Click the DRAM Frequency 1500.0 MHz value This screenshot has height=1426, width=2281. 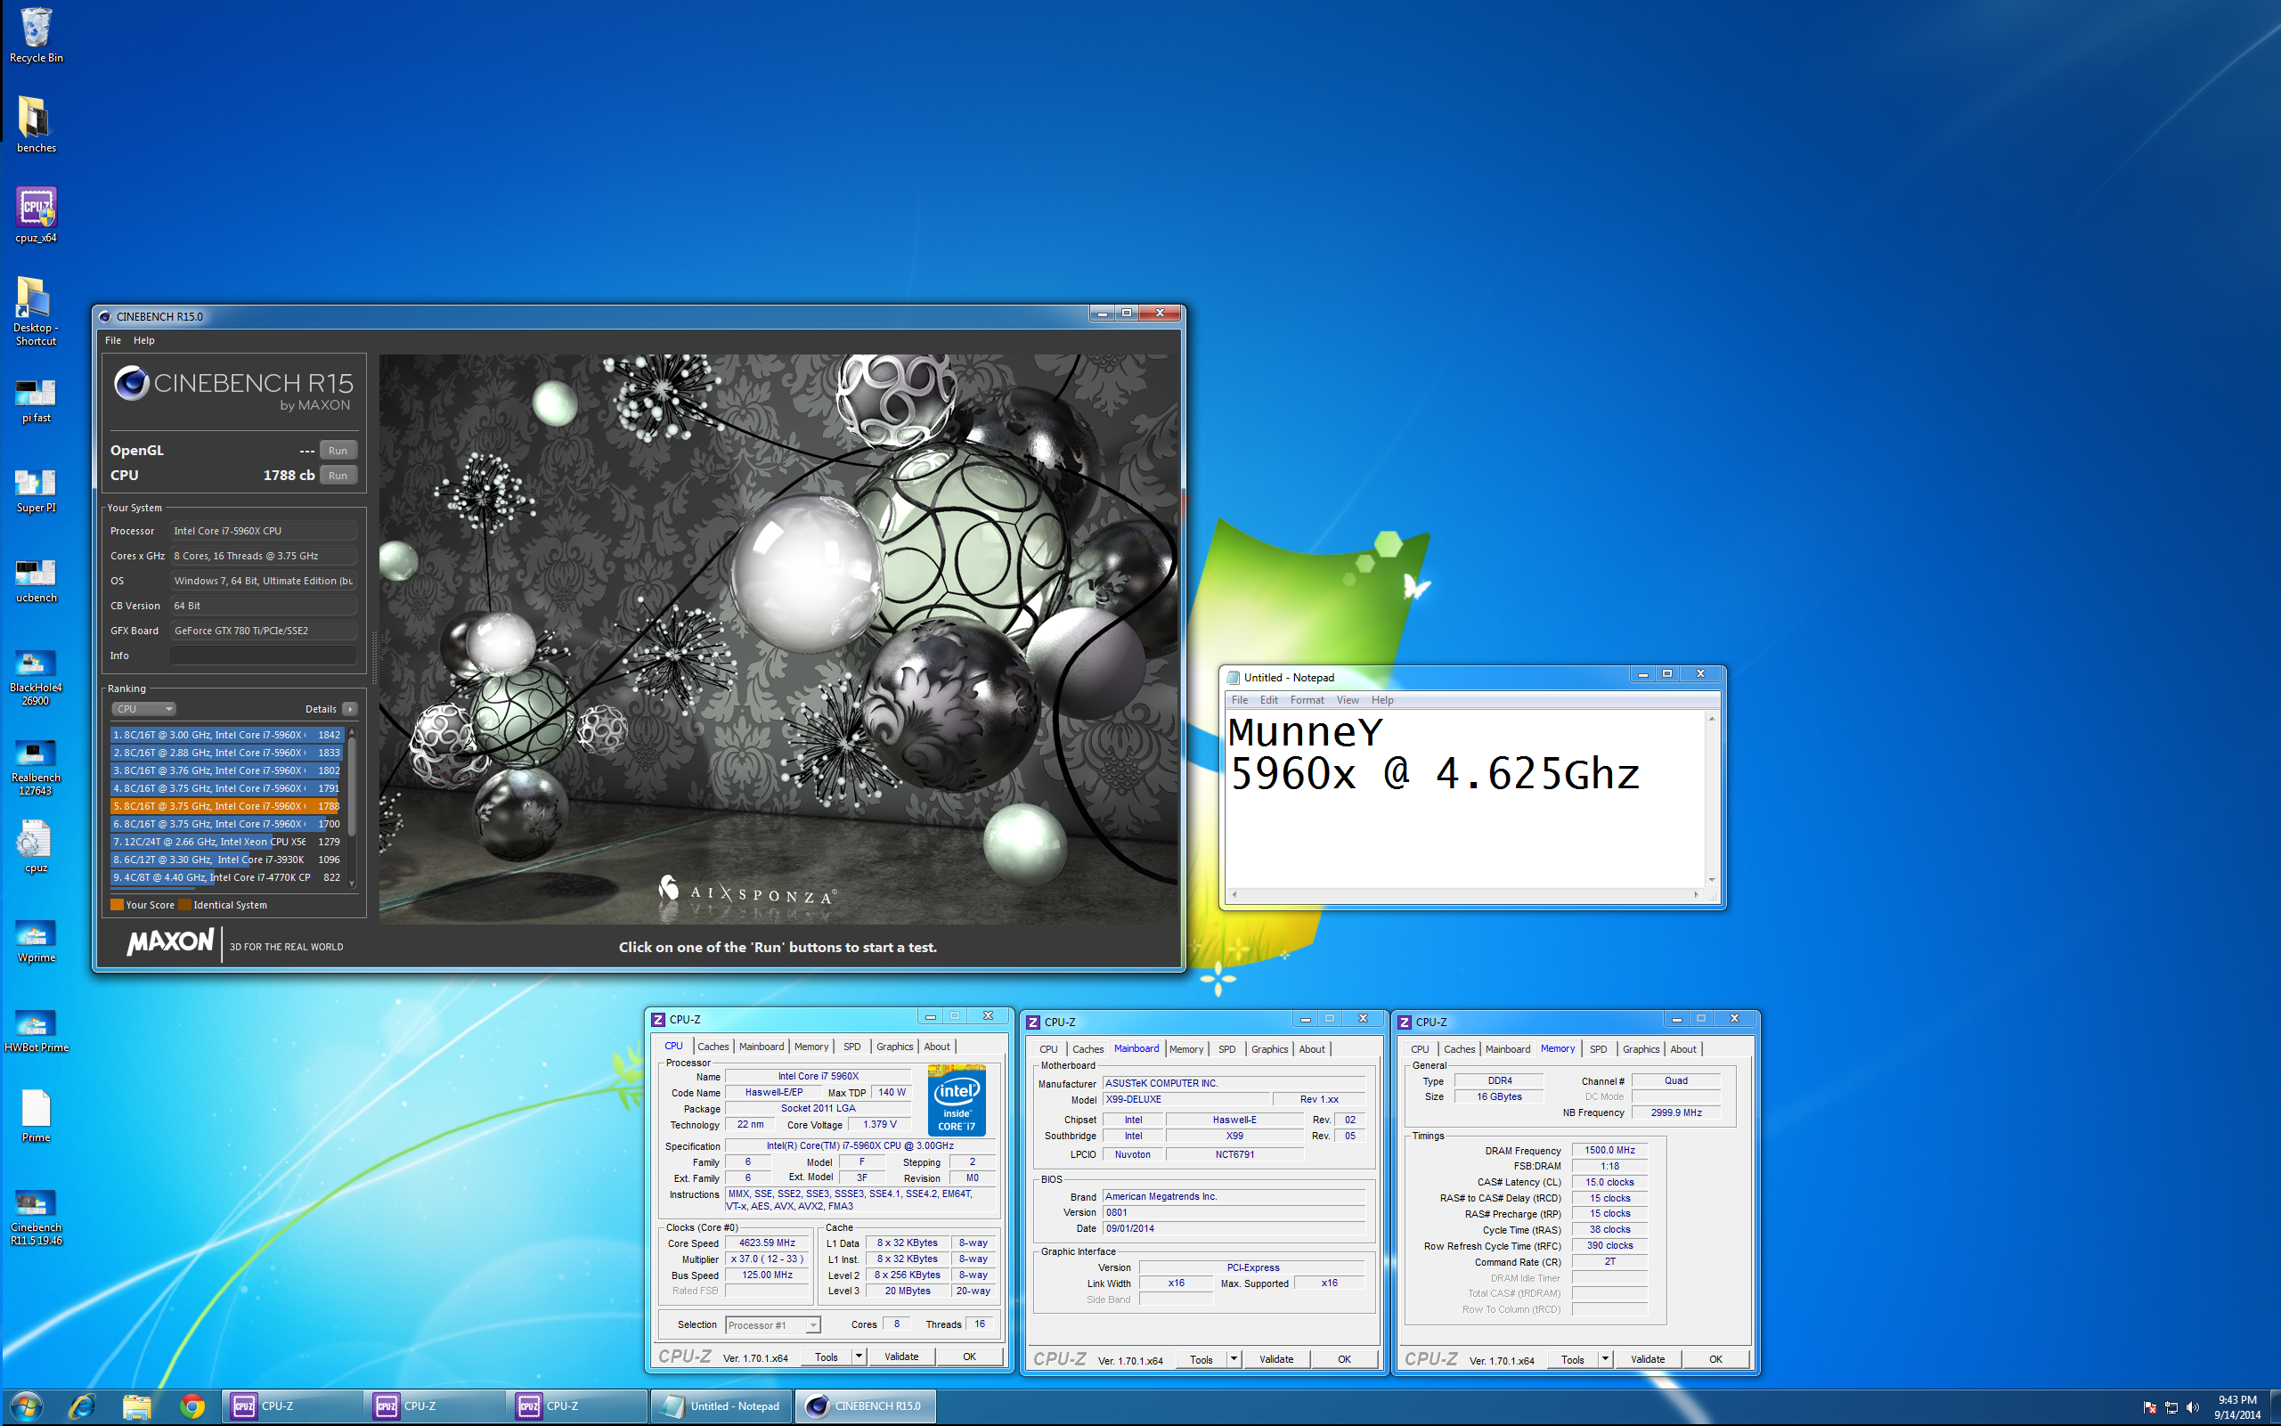click(x=1609, y=1151)
